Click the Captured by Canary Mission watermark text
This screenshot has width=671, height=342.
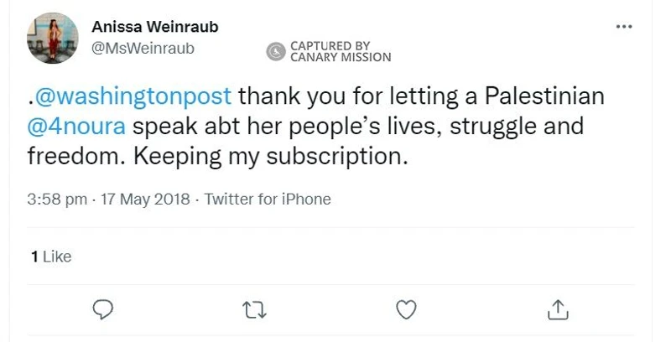(x=340, y=52)
